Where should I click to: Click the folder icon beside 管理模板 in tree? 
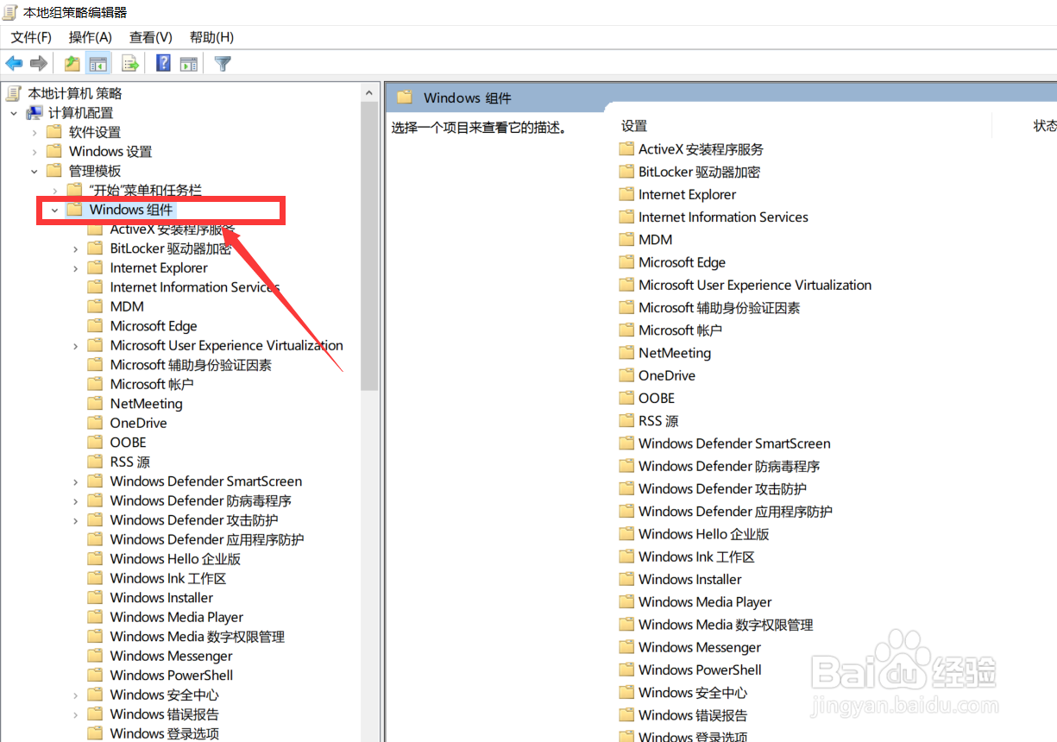54,171
